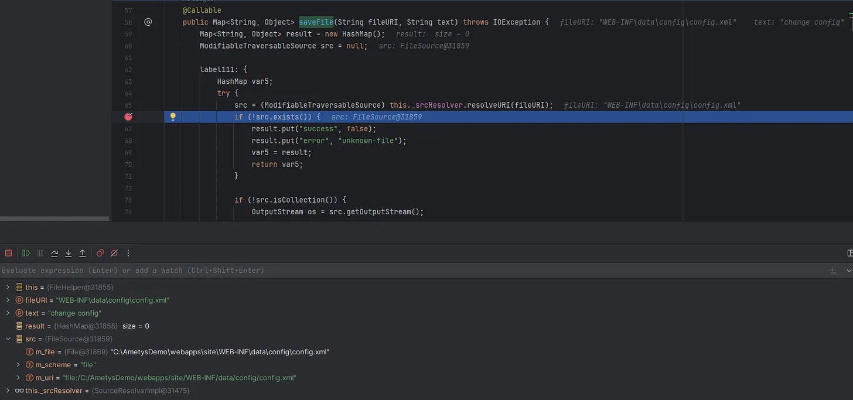Toggle Mute Breakpoints
The image size is (853, 400).
114,253
